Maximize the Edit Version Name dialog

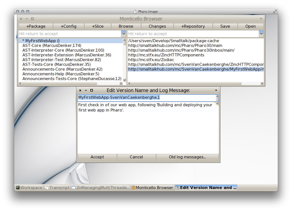(x=91, y=91)
